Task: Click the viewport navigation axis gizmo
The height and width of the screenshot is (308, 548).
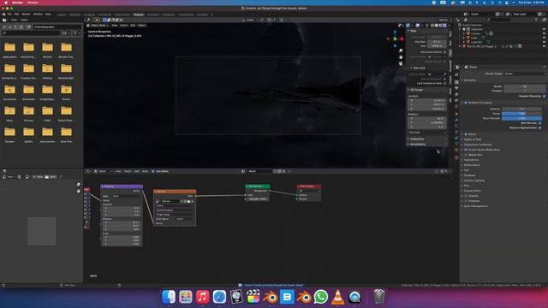Action: click(395, 39)
